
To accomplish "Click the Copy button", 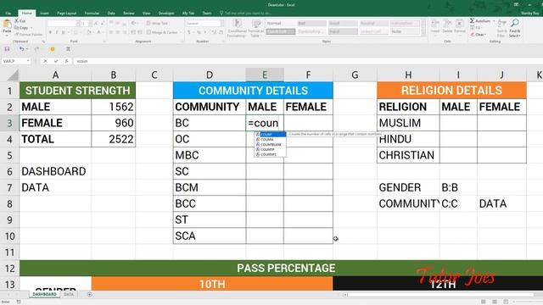I will (21, 28).
